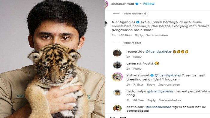Open hadi_mulyo's profile avatar

tap(117, 93)
